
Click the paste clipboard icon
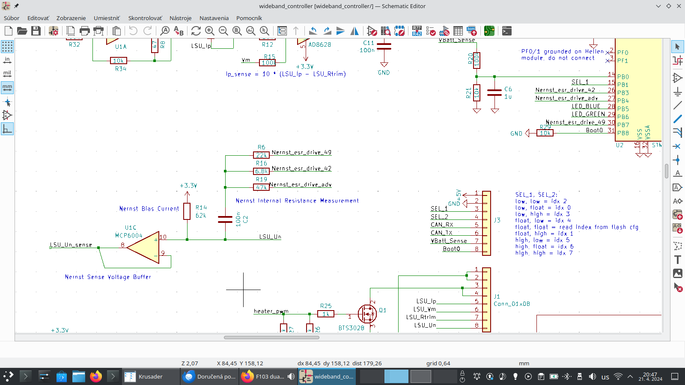coord(116,31)
